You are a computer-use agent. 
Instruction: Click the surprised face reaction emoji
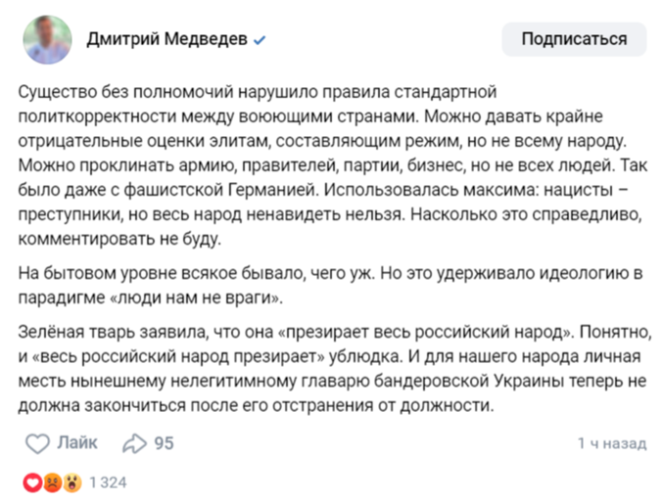point(71,482)
